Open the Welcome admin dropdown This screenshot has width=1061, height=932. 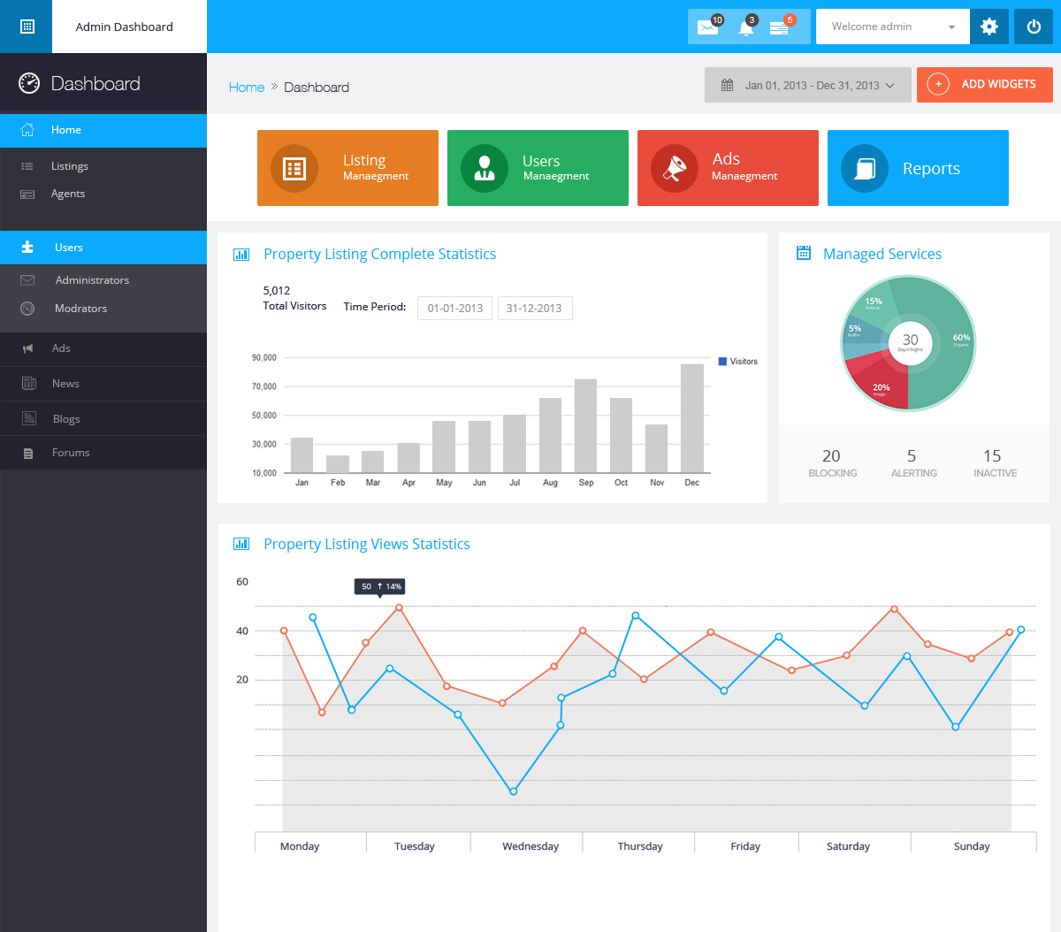coord(892,27)
